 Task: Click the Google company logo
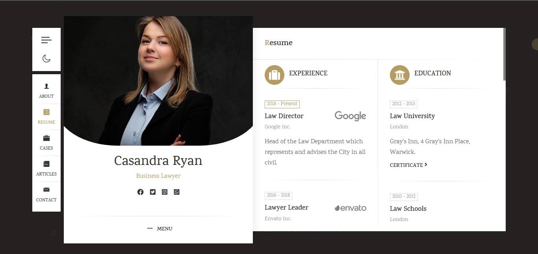(x=350, y=116)
